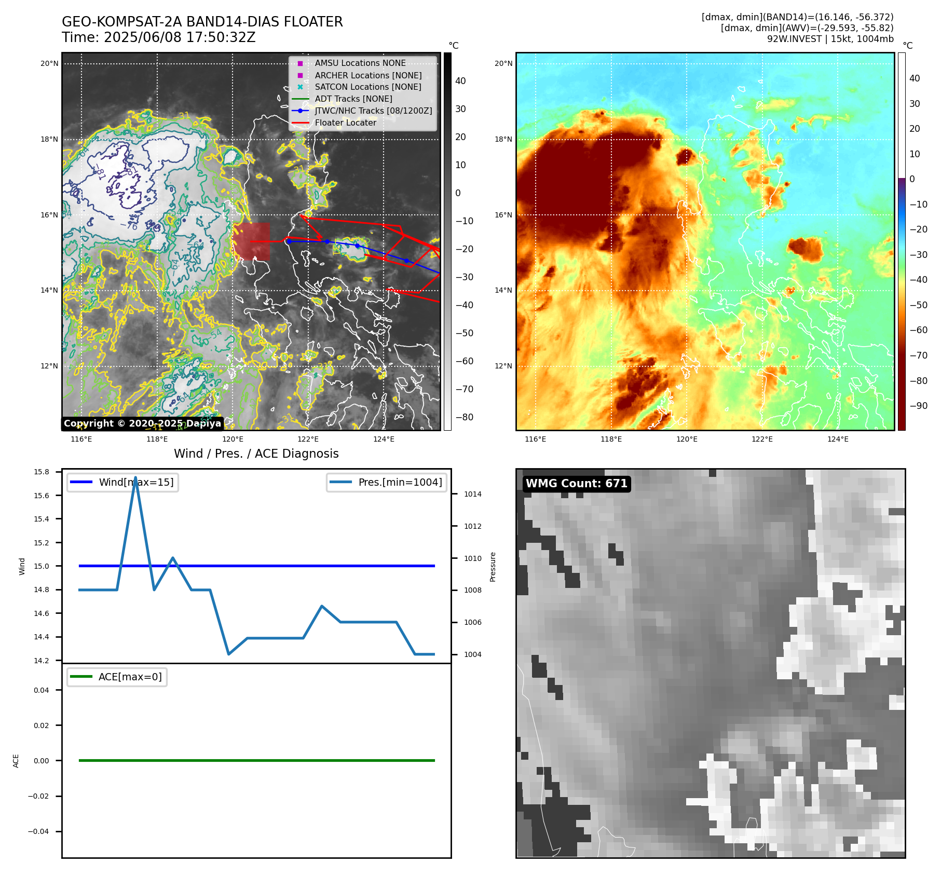Click the magenta AMSU legend marker
This screenshot has height=877, width=941.
coord(300,63)
